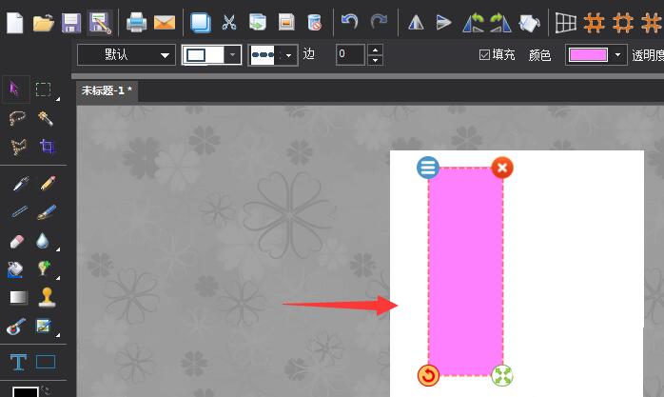The width and height of the screenshot is (664, 397).
Task: Select the lasso tool
Action: click(x=17, y=118)
